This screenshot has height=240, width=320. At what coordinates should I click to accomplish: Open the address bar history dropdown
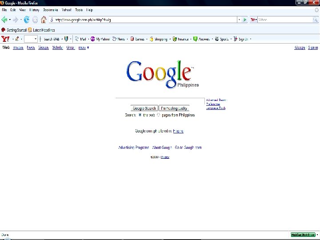pyautogui.click(x=239, y=20)
